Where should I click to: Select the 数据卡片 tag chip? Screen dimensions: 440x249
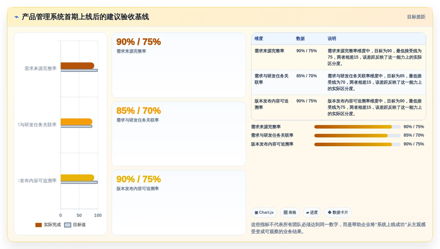pos(338,213)
